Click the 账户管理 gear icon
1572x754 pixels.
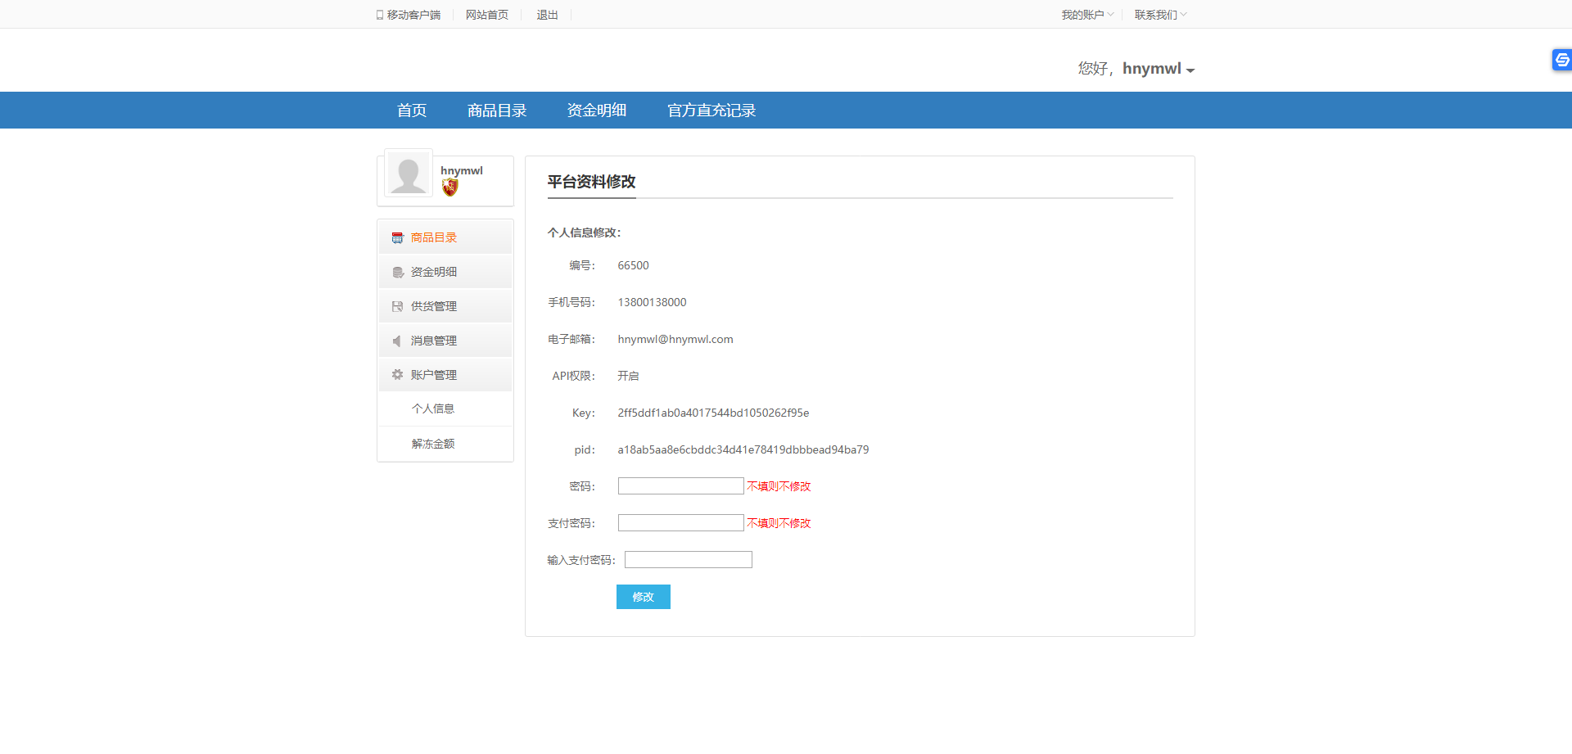click(x=397, y=375)
